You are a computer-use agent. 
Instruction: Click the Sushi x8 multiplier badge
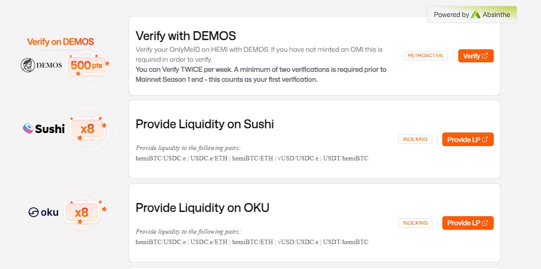point(87,129)
